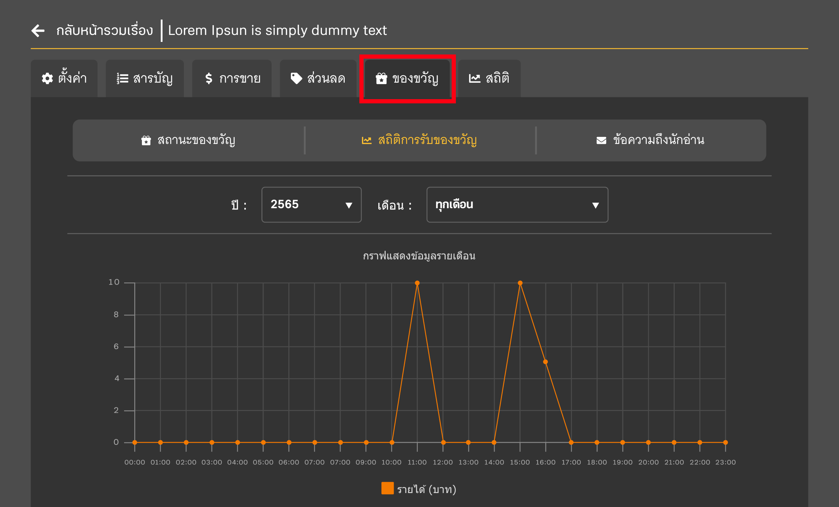Click envelope icon beside ข้อความถึงนักอ่าน
This screenshot has height=507, width=839.
[x=601, y=140]
